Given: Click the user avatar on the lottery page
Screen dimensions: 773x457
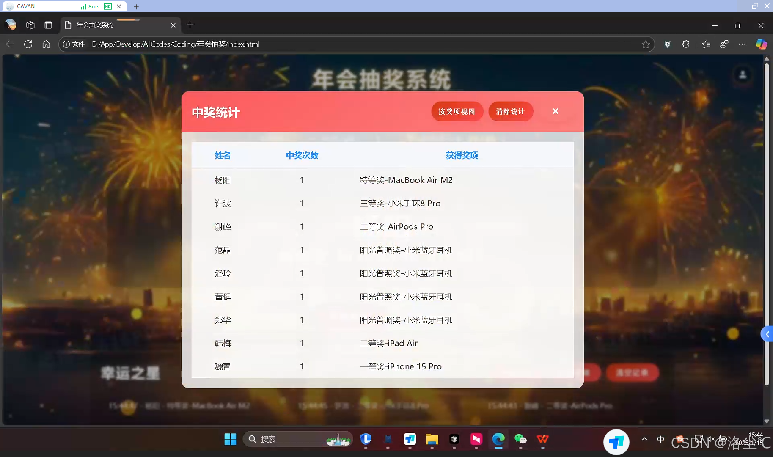Looking at the screenshot, I should [x=743, y=74].
